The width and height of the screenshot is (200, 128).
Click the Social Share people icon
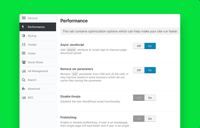pyautogui.click(x=24, y=62)
